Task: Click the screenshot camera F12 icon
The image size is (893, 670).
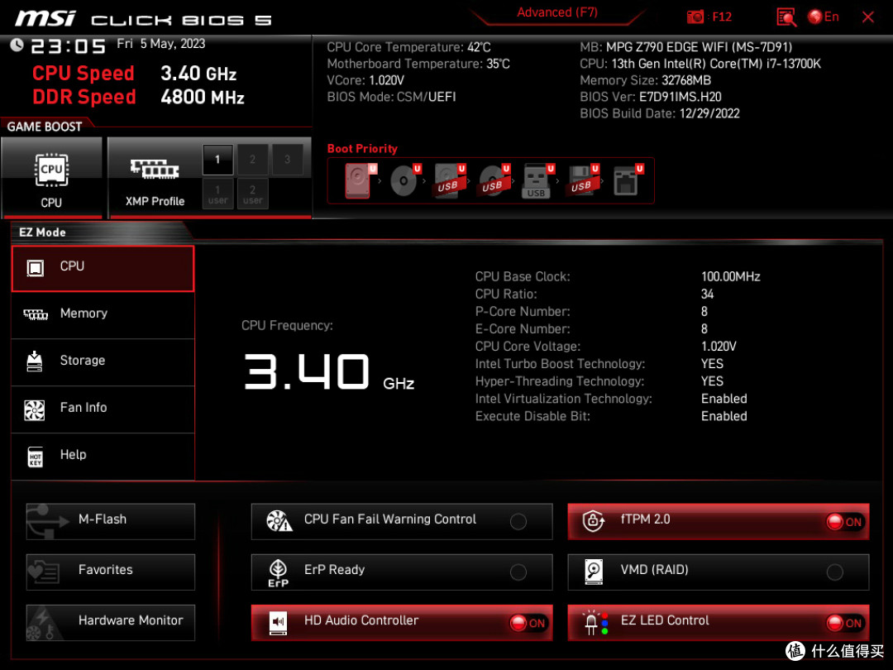Action: [x=695, y=17]
